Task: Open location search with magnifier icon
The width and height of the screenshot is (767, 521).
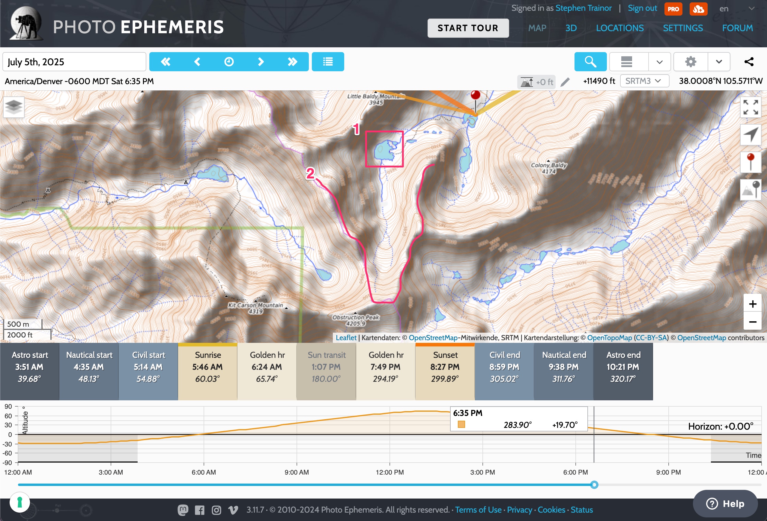Action: click(x=590, y=62)
